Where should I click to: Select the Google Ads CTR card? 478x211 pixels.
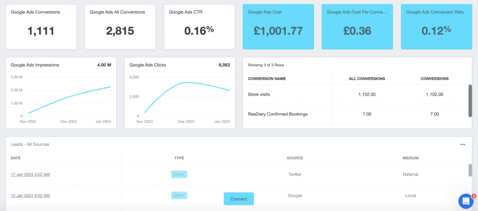[199, 27]
